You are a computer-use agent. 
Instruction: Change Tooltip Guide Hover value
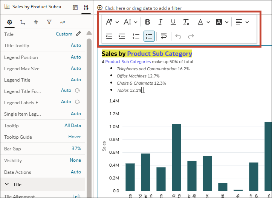[75, 136]
